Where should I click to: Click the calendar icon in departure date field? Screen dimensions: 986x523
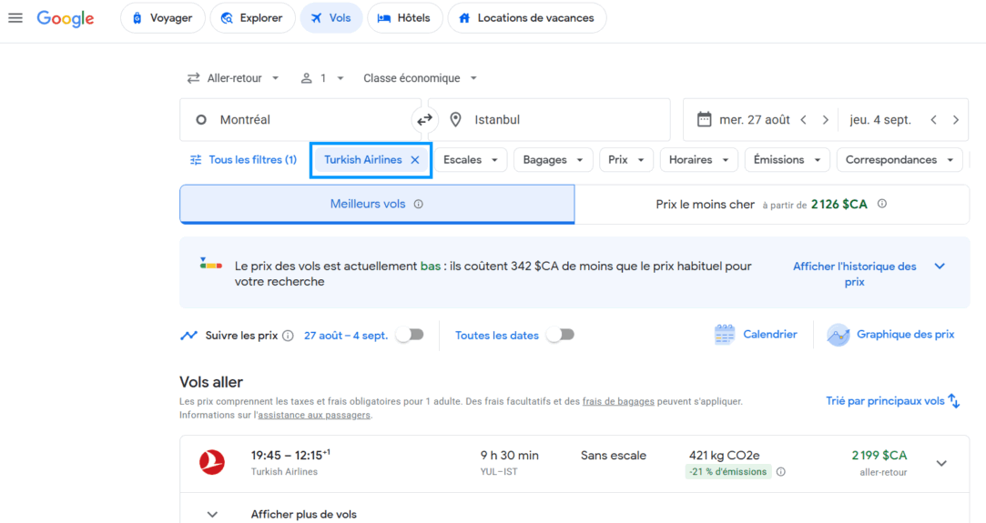pos(705,119)
